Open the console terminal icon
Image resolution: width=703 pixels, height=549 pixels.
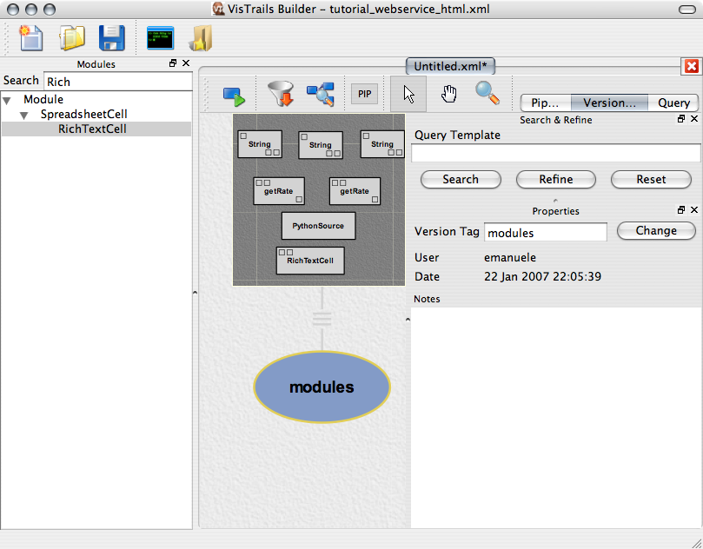pyautogui.click(x=160, y=39)
